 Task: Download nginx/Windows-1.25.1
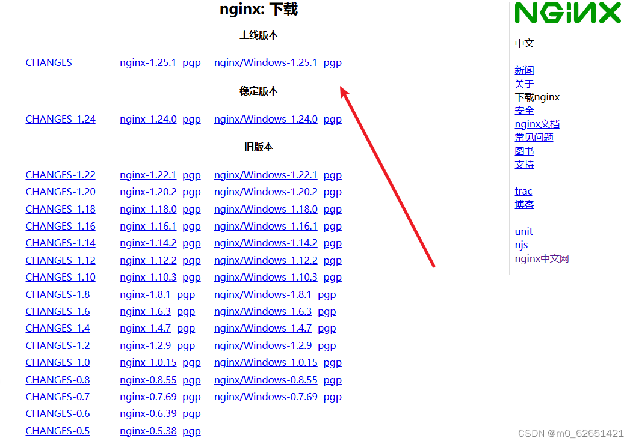(265, 63)
